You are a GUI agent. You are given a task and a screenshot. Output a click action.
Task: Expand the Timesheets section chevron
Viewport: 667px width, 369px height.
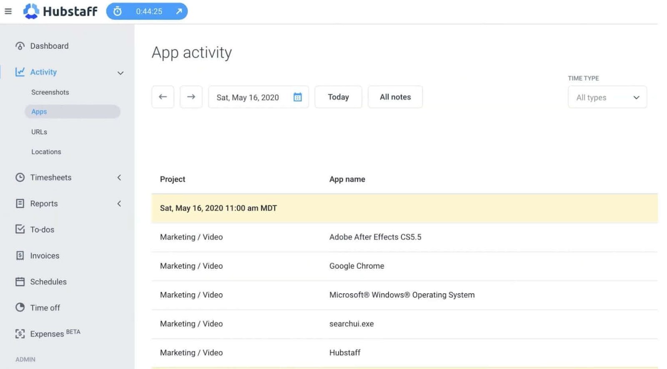pyautogui.click(x=119, y=177)
